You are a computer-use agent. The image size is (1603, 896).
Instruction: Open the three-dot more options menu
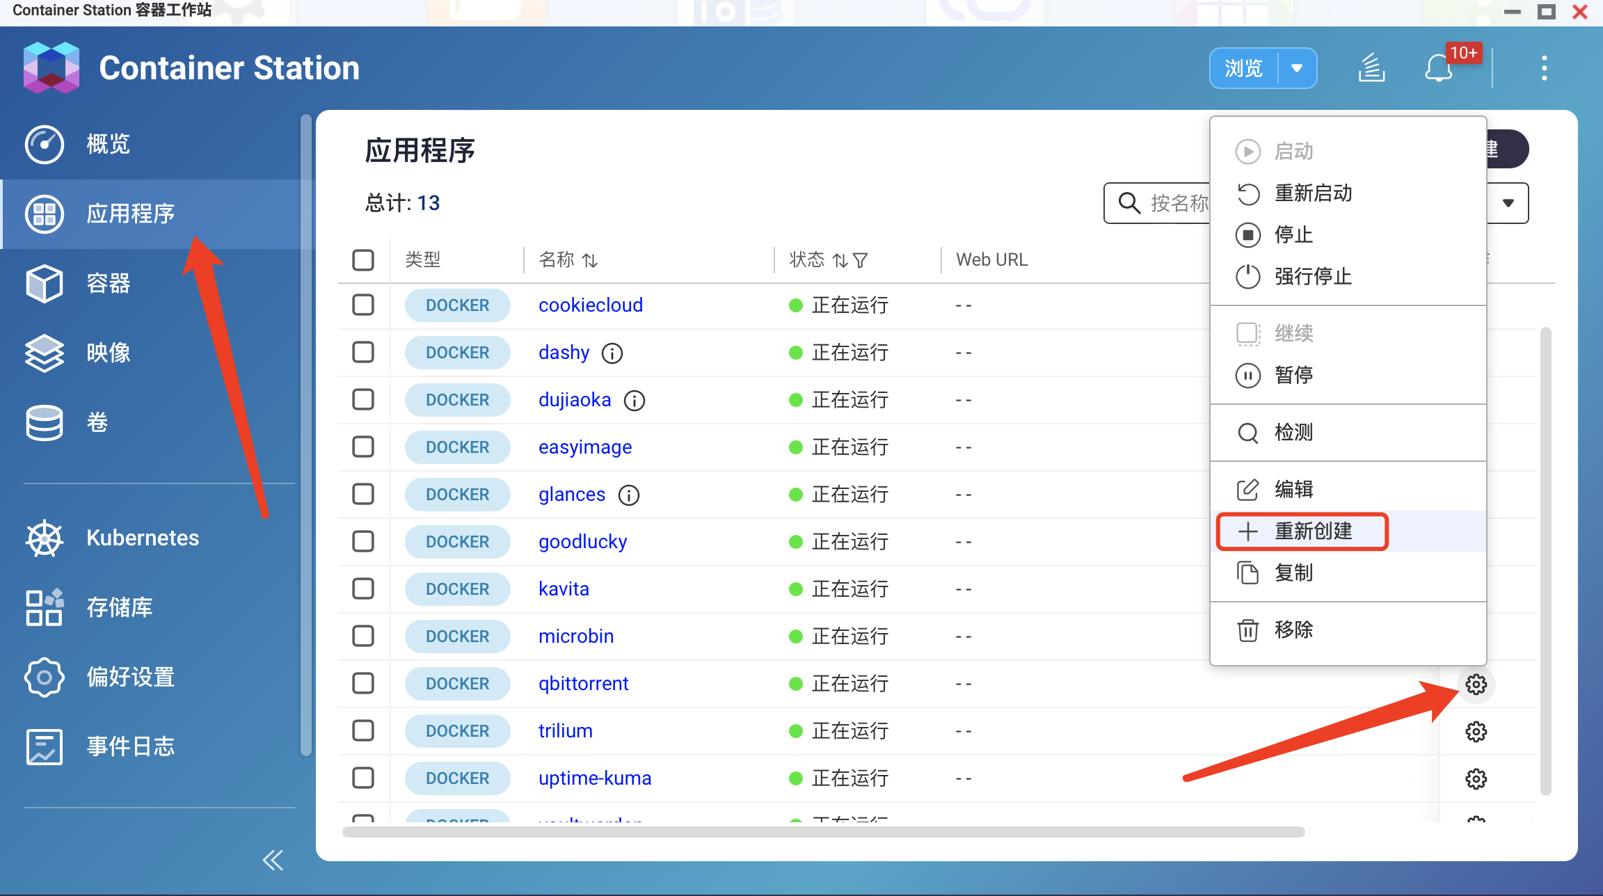(1545, 68)
